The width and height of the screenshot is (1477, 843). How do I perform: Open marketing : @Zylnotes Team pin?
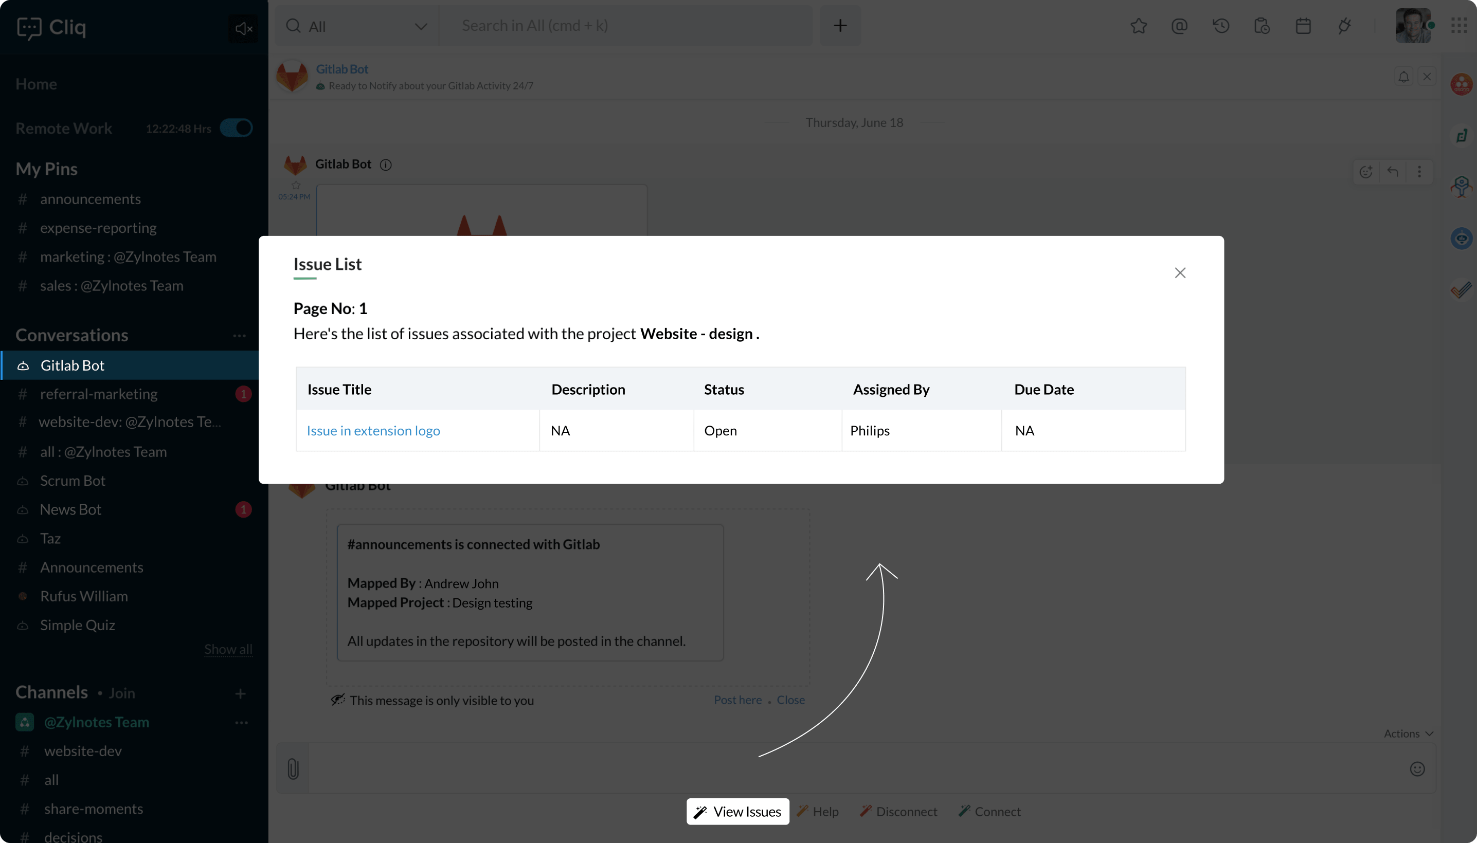[128, 257]
